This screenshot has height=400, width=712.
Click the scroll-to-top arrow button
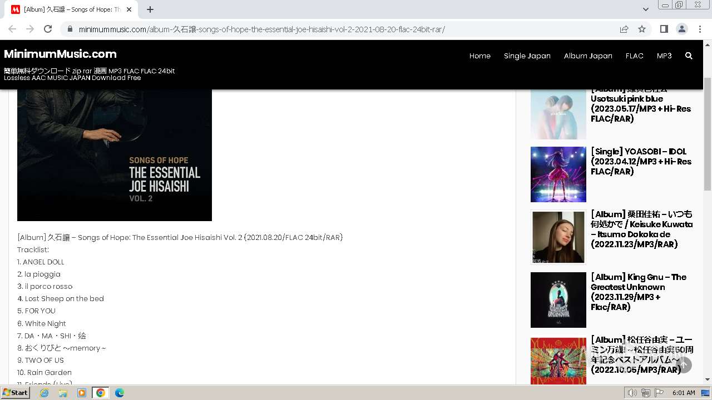pyautogui.click(x=684, y=365)
